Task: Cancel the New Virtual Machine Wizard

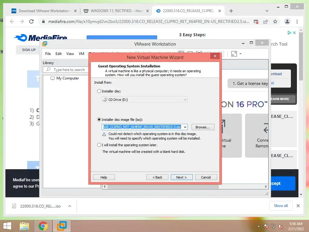Action: coord(206,177)
